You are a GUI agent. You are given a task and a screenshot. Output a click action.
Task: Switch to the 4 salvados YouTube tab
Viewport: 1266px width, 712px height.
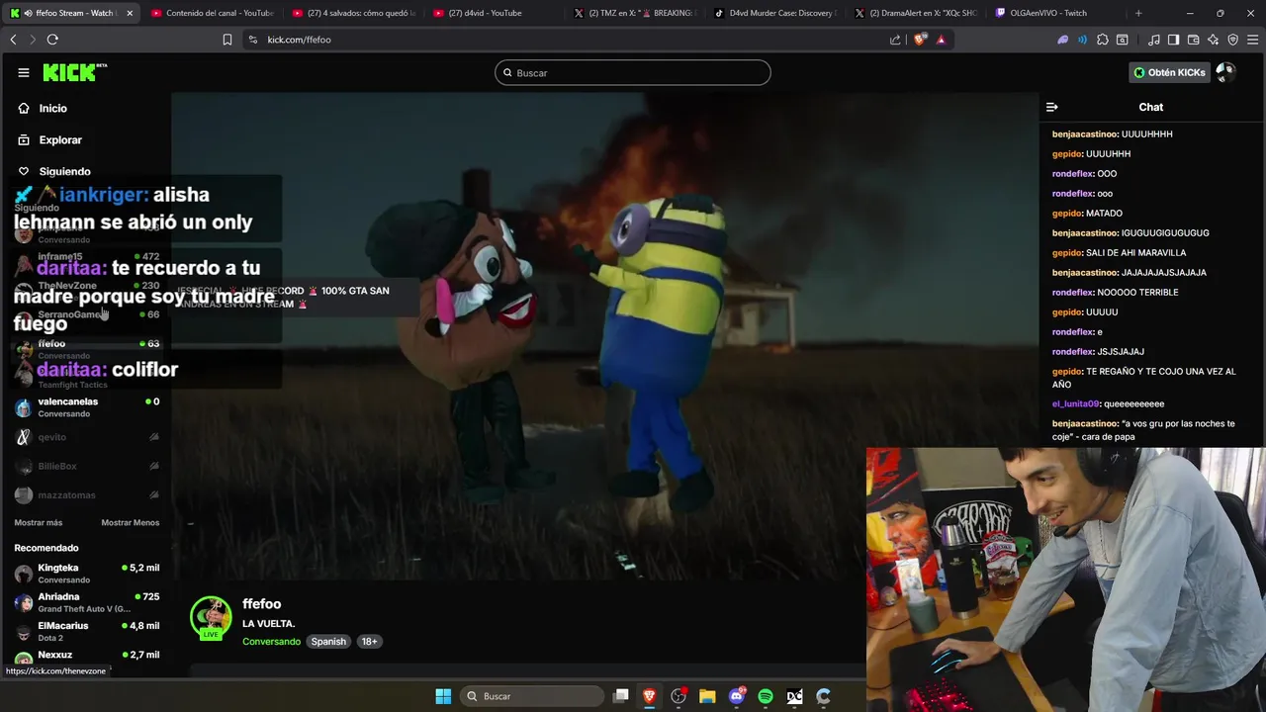(353, 13)
